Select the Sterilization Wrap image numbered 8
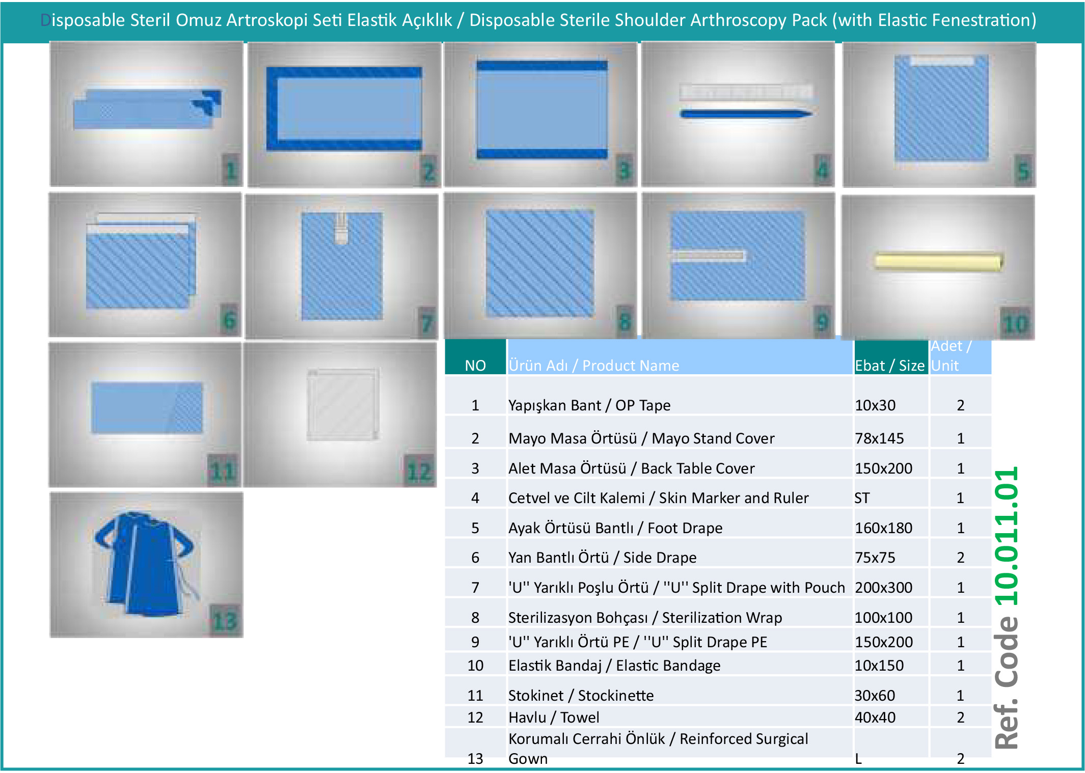 point(540,265)
